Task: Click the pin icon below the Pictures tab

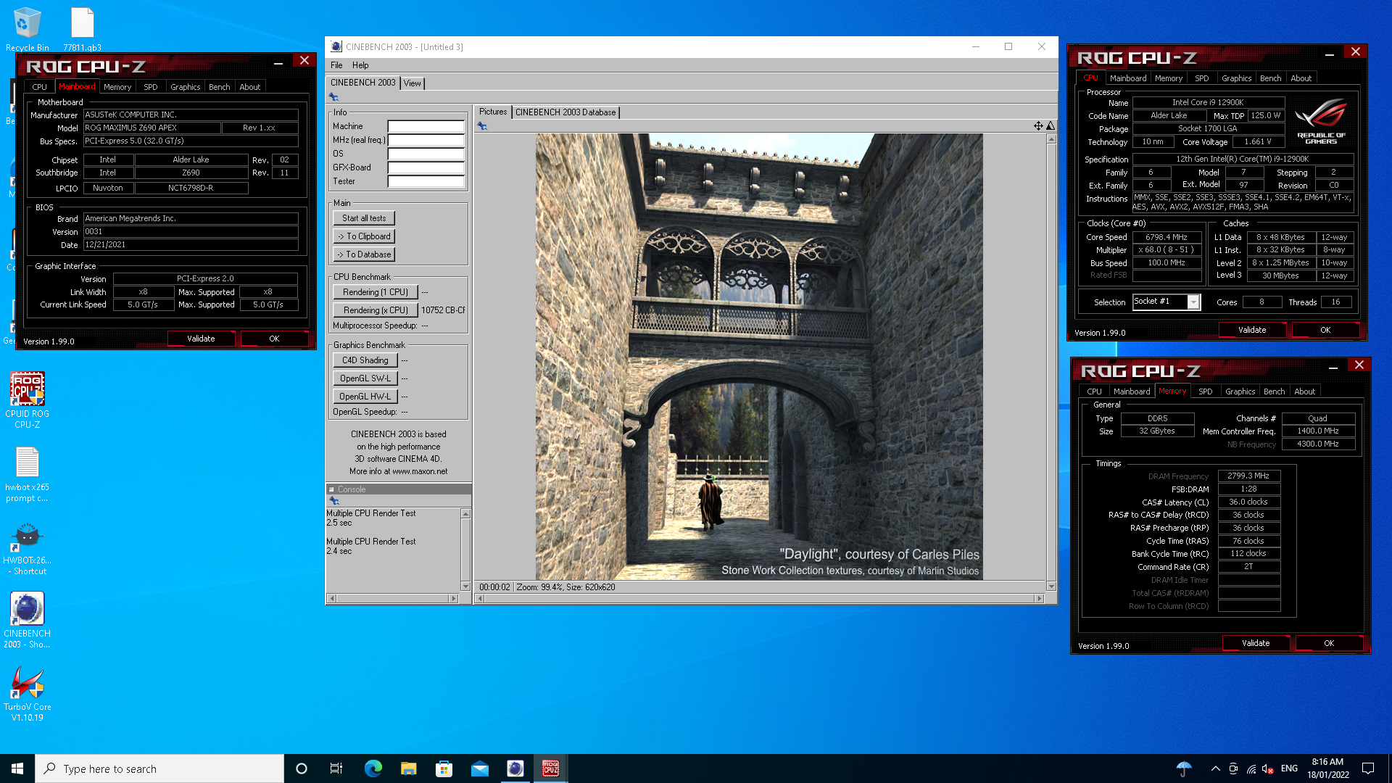Action: pos(482,126)
